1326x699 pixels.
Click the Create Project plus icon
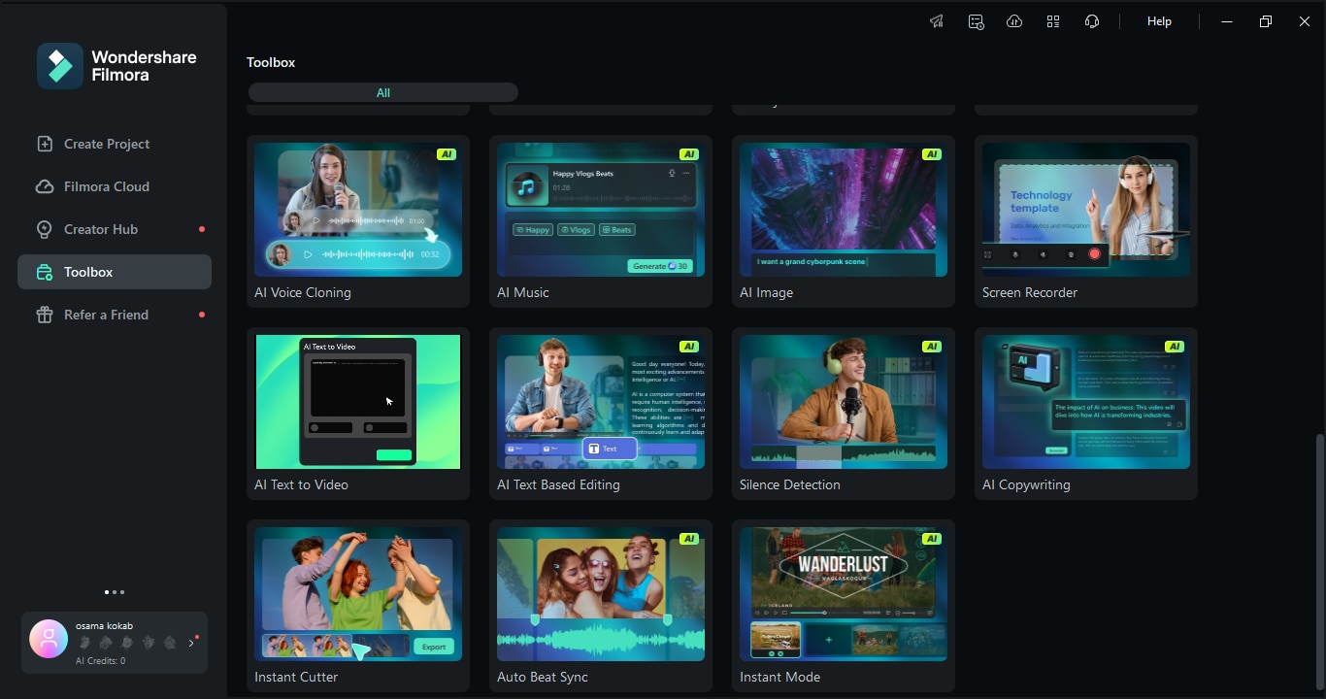tap(45, 144)
